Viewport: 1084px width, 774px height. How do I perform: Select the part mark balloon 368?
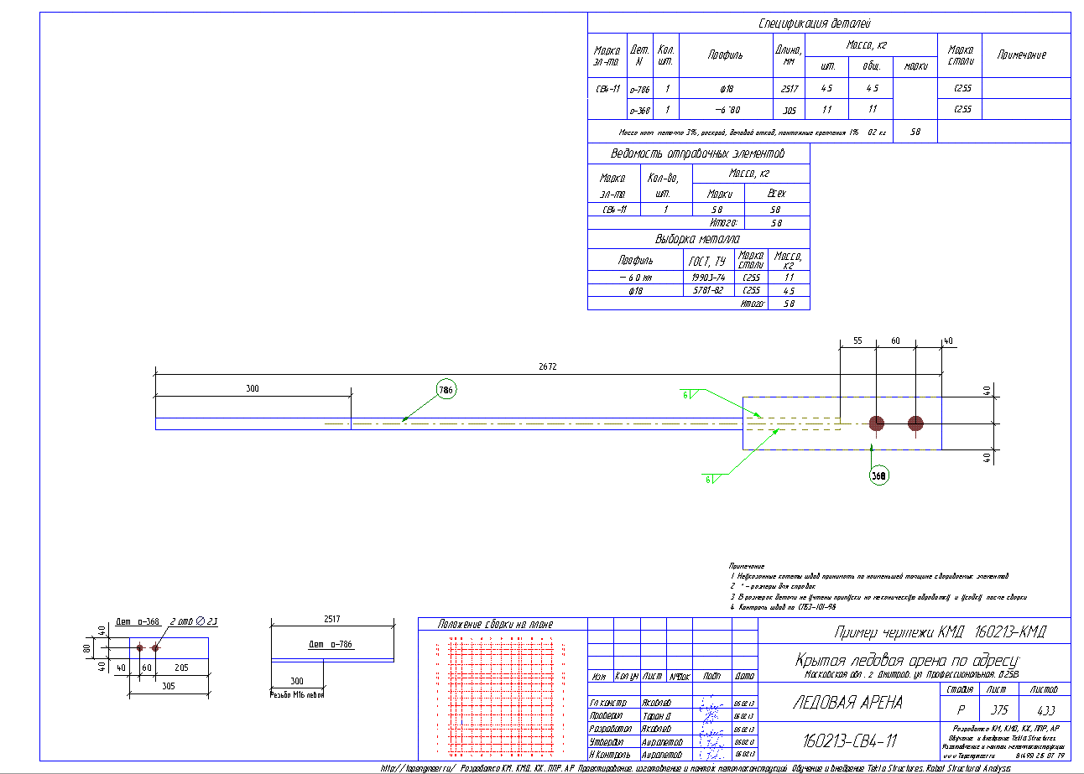coord(878,475)
